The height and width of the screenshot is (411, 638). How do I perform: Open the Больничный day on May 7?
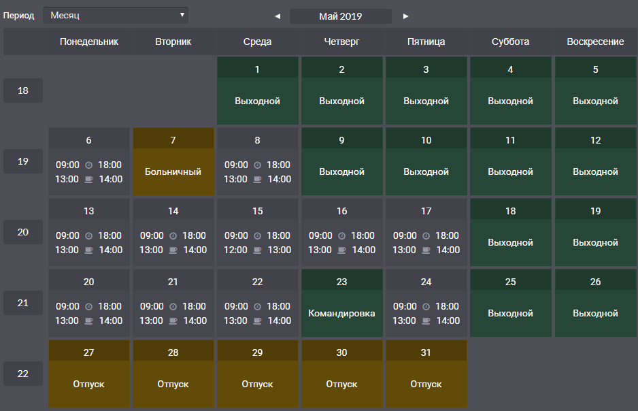pyautogui.click(x=173, y=172)
